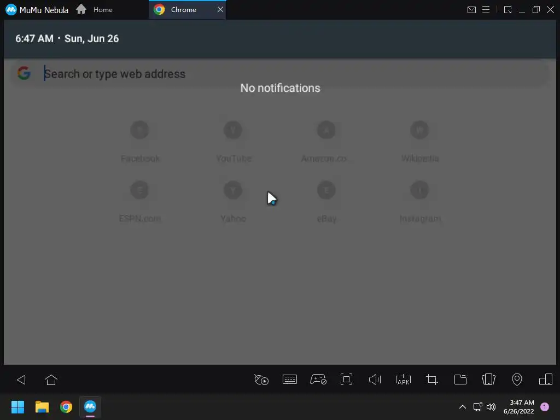
Task: Open the Instagram shortcut tile
Action: pyautogui.click(x=420, y=202)
